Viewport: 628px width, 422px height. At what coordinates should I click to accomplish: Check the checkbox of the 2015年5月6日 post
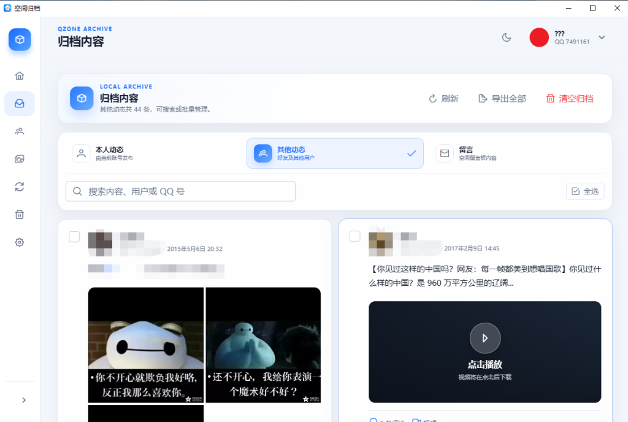point(74,237)
